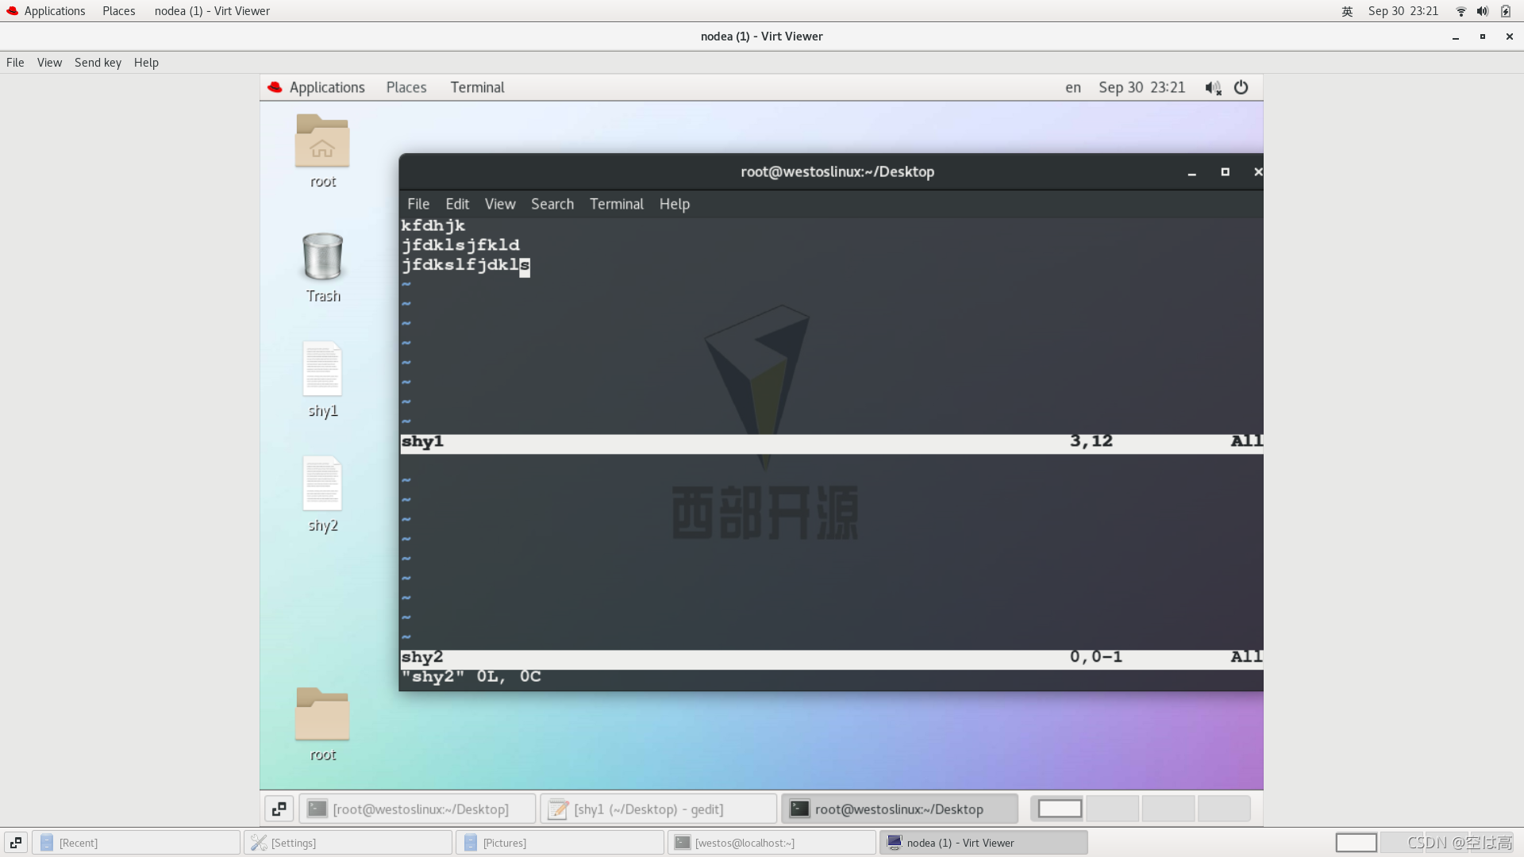
Task: Select second workspace in guest workspace switcher
Action: 1112,809
